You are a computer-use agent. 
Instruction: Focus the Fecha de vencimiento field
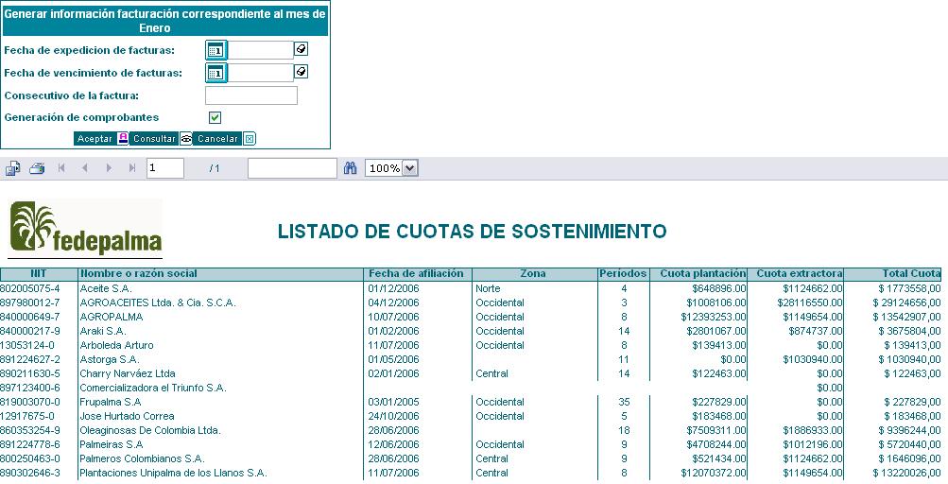pyautogui.click(x=261, y=73)
